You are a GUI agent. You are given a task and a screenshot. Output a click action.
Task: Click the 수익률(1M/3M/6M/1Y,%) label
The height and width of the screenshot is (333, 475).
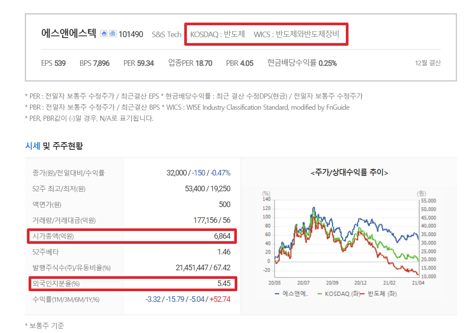coord(66,299)
